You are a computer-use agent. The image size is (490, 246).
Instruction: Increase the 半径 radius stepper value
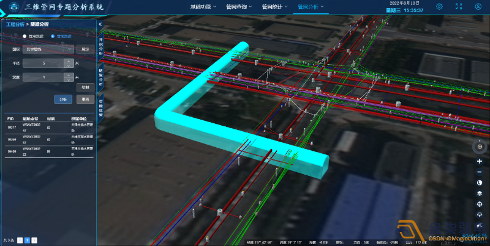[x=68, y=60]
